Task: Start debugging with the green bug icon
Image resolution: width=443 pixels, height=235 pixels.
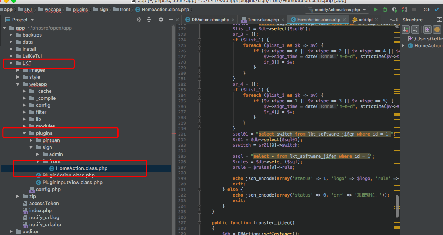Action: pos(385,10)
